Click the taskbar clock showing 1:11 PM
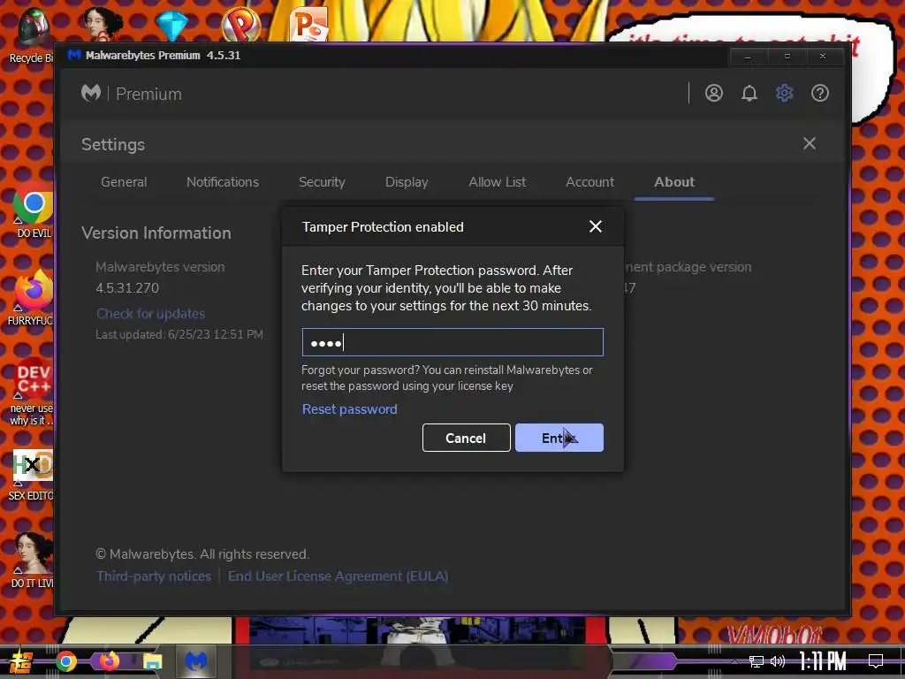The height and width of the screenshot is (679, 905). pos(823,661)
